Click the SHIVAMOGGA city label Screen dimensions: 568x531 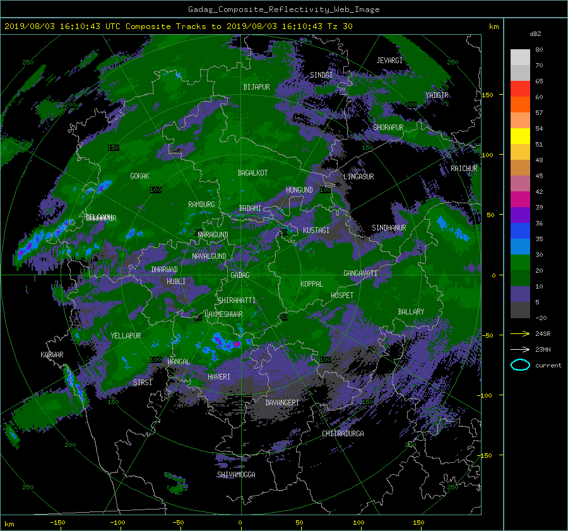[x=236, y=474]
